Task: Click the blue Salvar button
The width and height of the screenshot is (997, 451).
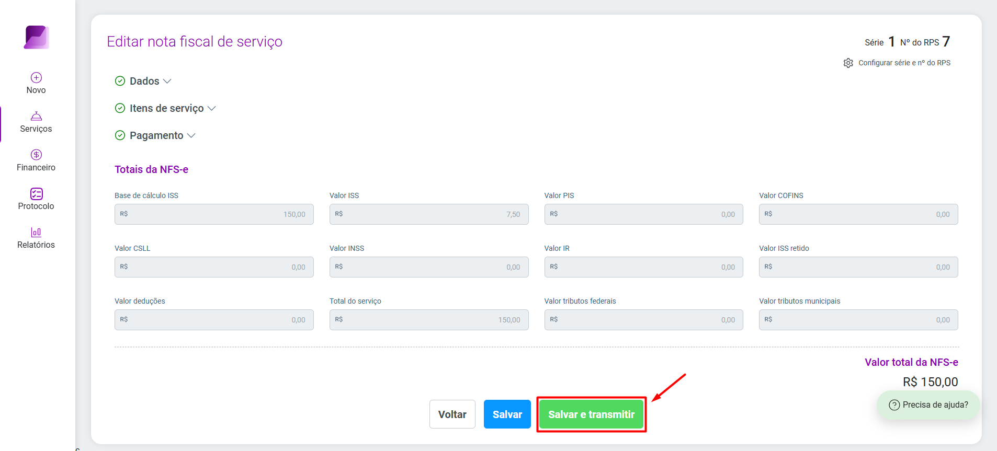Action: tap(507, 414)
